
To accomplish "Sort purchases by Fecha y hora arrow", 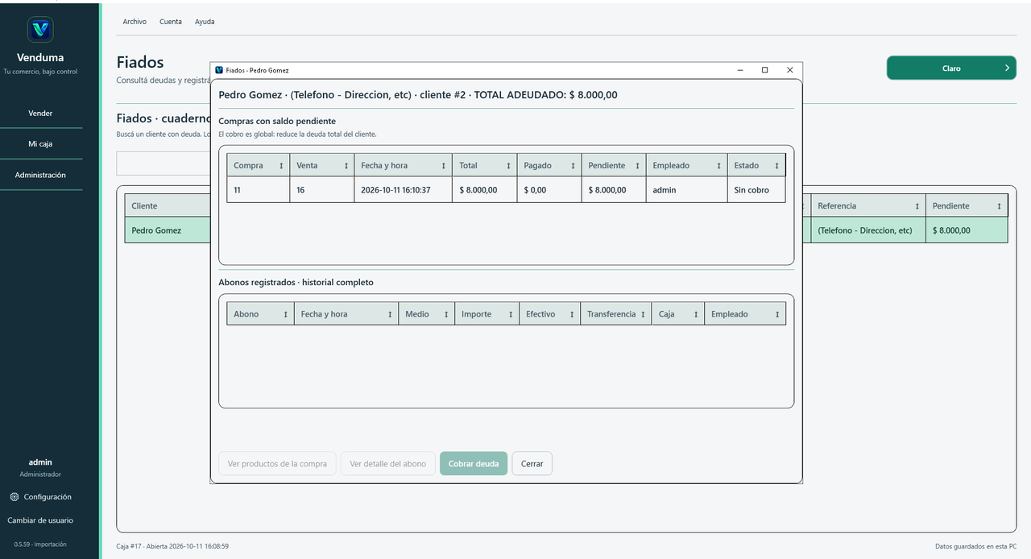I will 444,166.
